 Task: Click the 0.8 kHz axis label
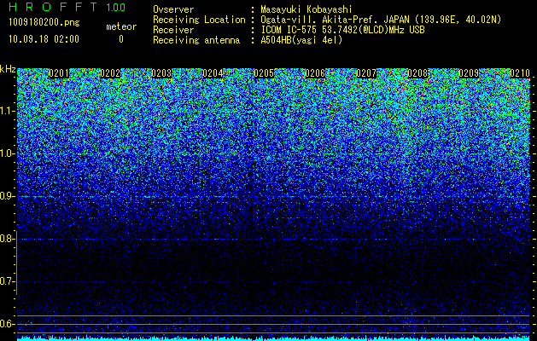(6, 239)
